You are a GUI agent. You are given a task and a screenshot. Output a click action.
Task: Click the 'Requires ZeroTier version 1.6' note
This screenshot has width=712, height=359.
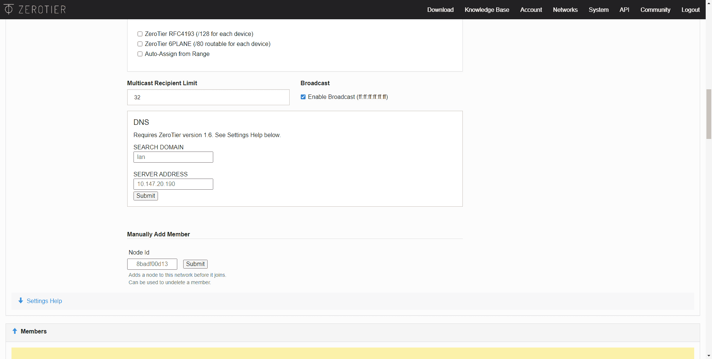pyautogui.click(x=207, y=135)
